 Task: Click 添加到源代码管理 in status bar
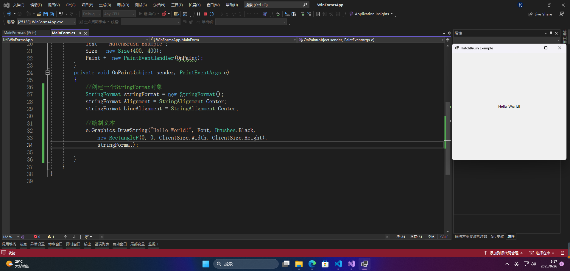click(503, 253)
